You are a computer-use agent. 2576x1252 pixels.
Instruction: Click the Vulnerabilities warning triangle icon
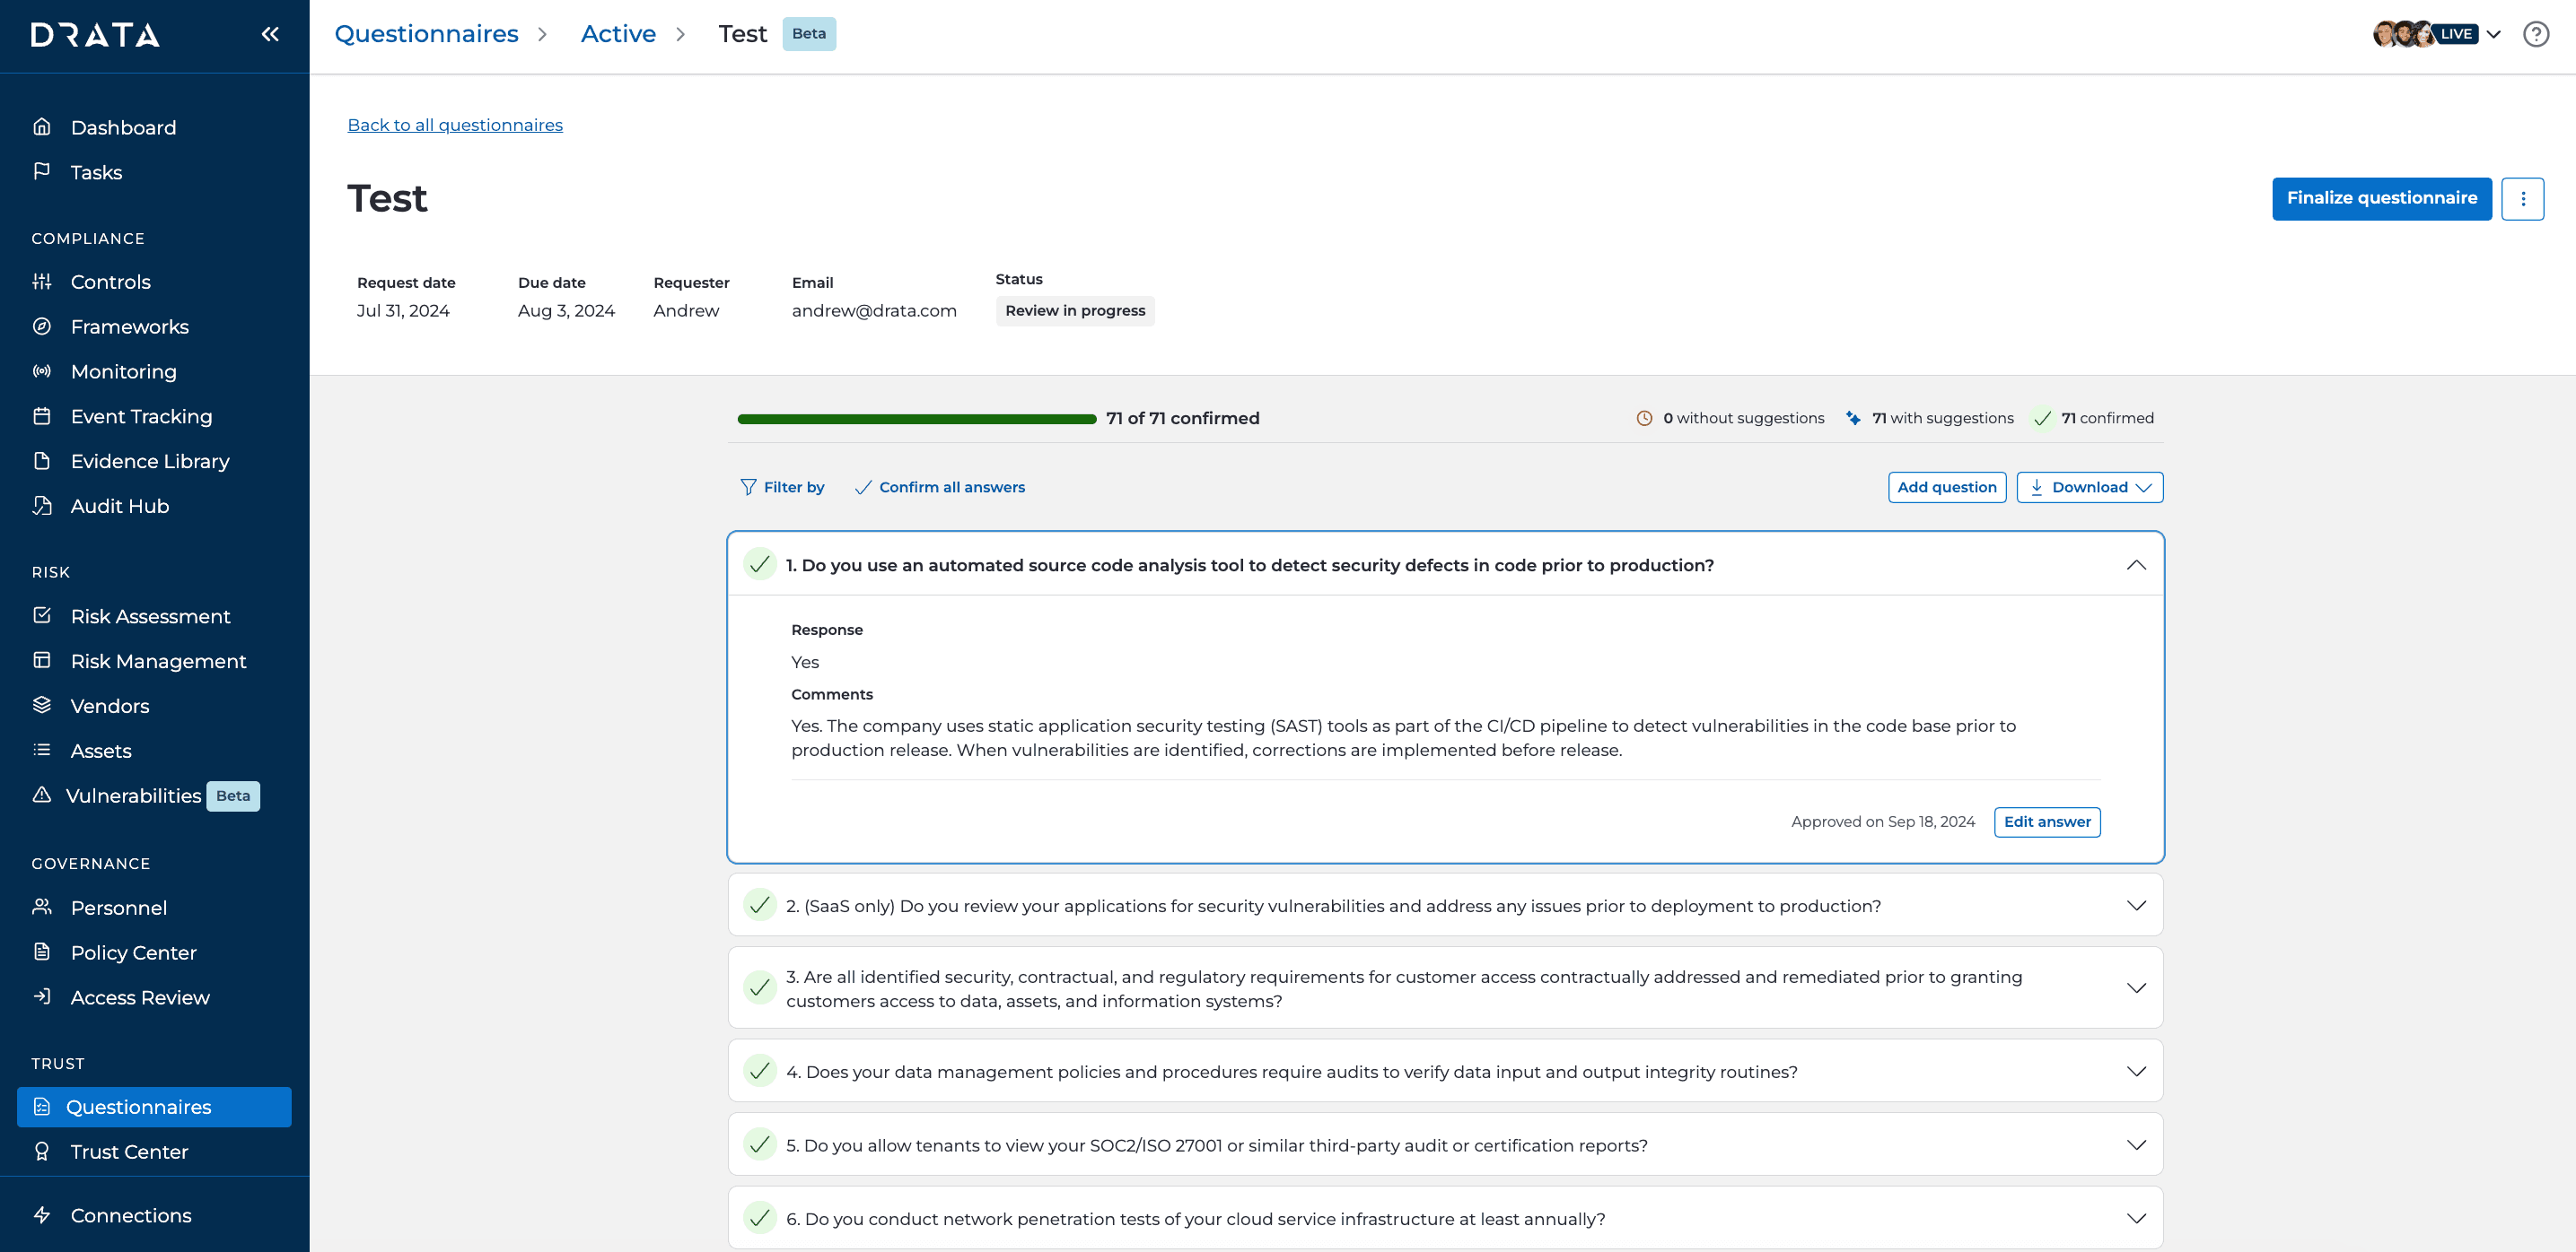click(x=42, y=796)
